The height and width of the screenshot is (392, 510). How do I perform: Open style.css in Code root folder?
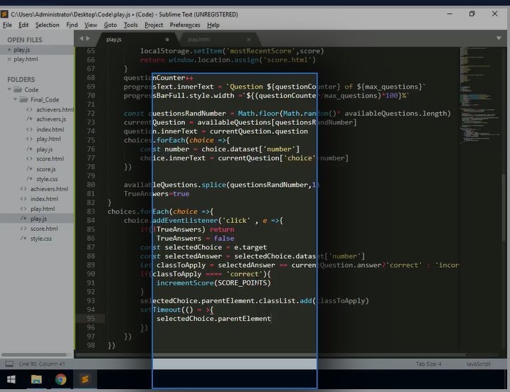41,239
